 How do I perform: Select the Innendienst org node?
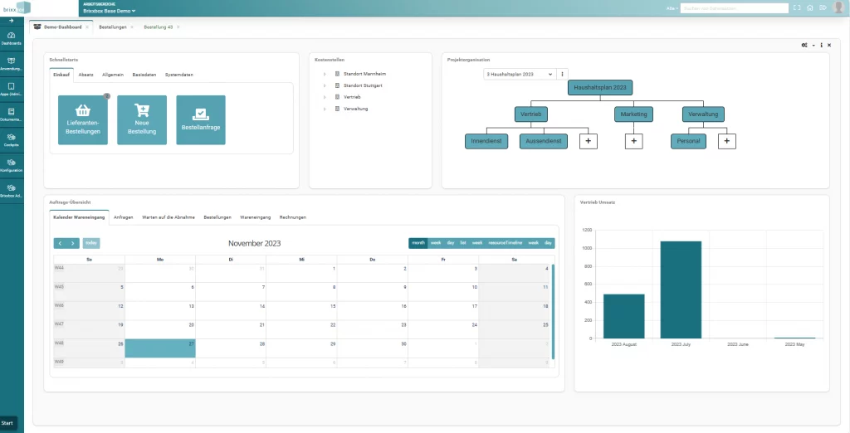(486, 142)
